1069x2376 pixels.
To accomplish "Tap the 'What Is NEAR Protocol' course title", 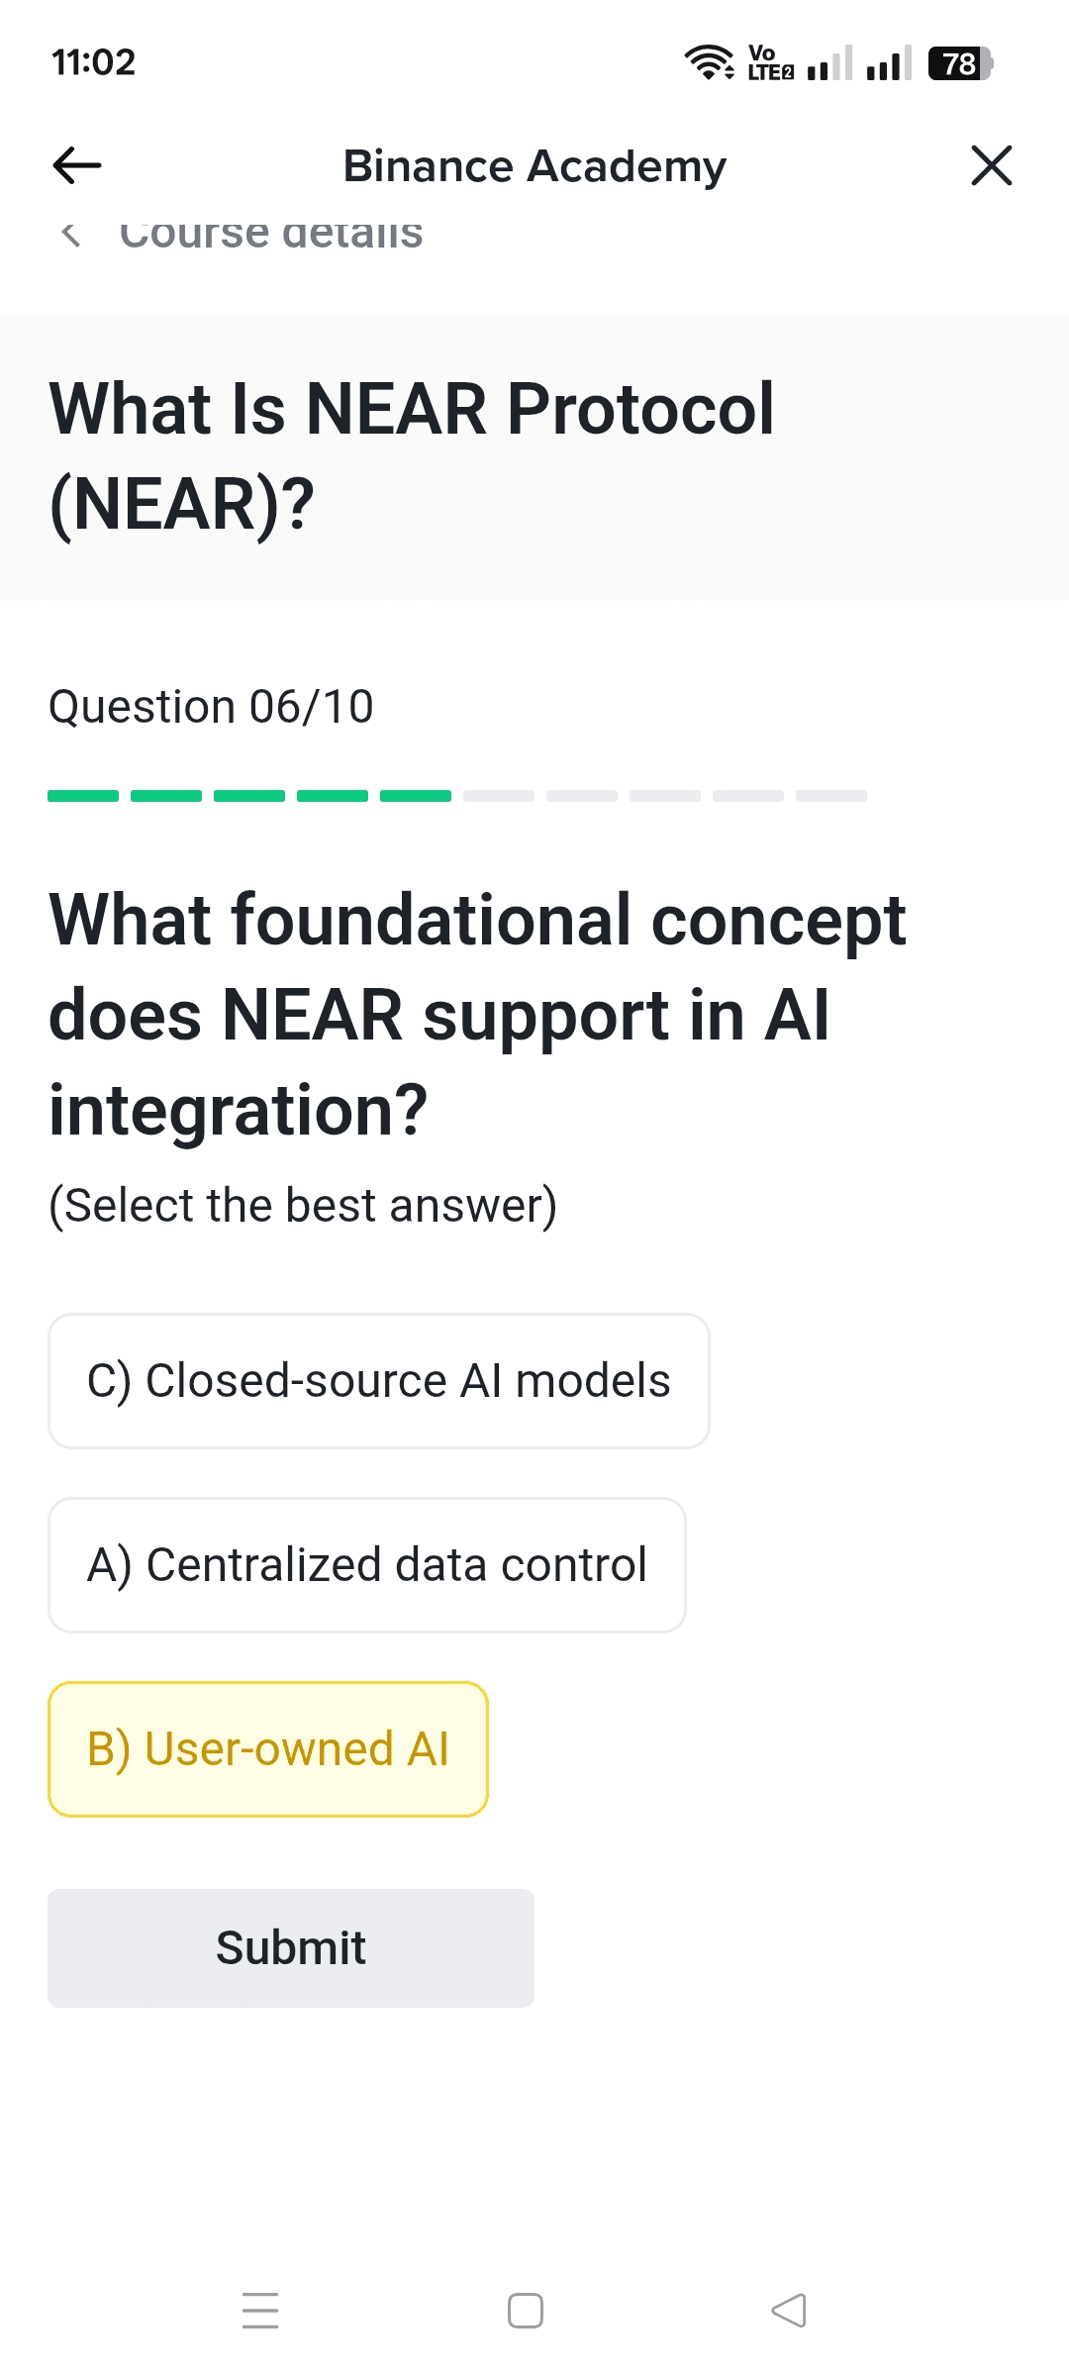I will click(412, 455).
